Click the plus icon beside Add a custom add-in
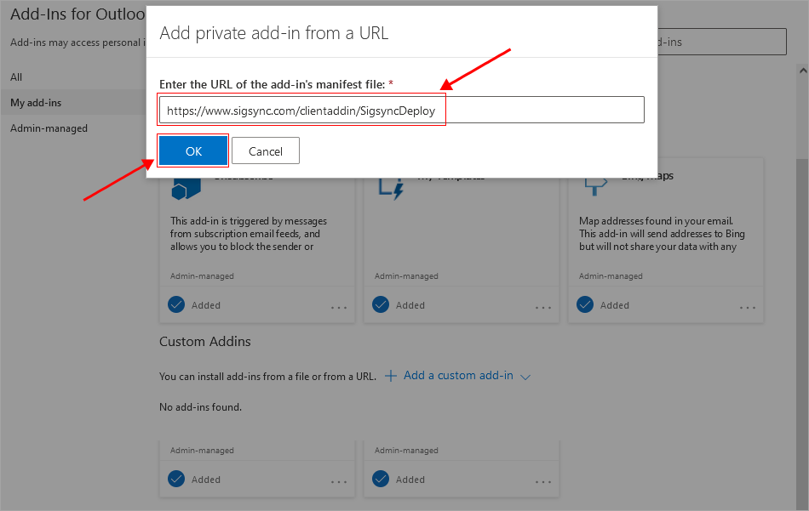 (391, 376)
